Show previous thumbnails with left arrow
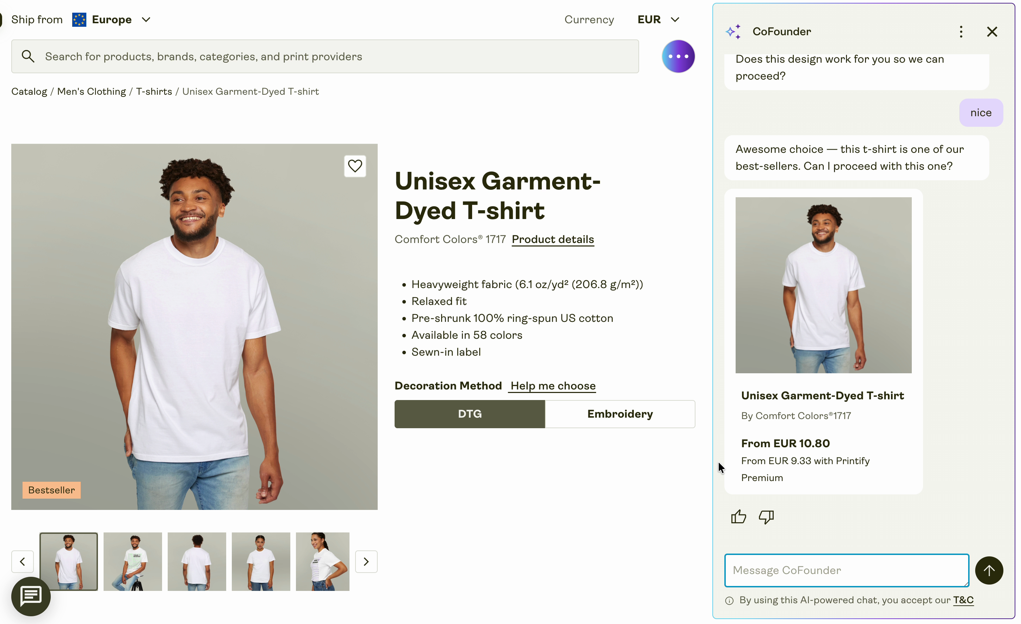Screen dimensions: 1021x624 [x=23, y=561]
